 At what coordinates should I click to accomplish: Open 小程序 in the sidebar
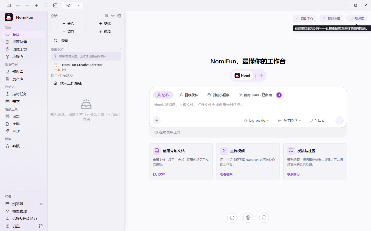coord(24,57)
